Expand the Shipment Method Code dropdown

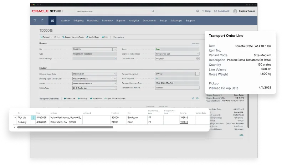click(x=198, y=54)
